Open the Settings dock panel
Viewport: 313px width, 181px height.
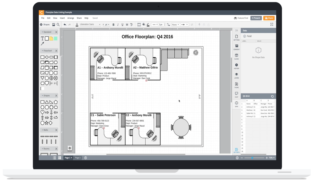[x=237, y=37]
